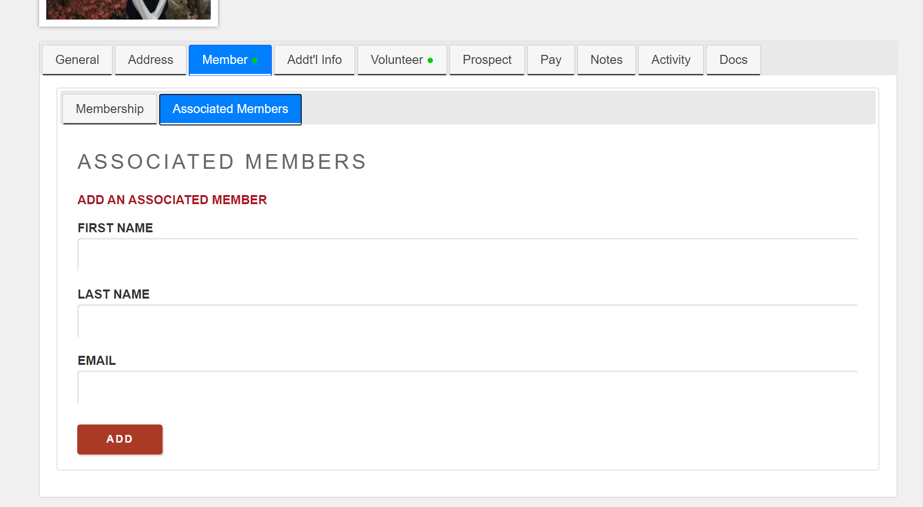Viewport: 923px width, 507px height.
Task: View the Activity tab
Action: (x=671, y=60)
